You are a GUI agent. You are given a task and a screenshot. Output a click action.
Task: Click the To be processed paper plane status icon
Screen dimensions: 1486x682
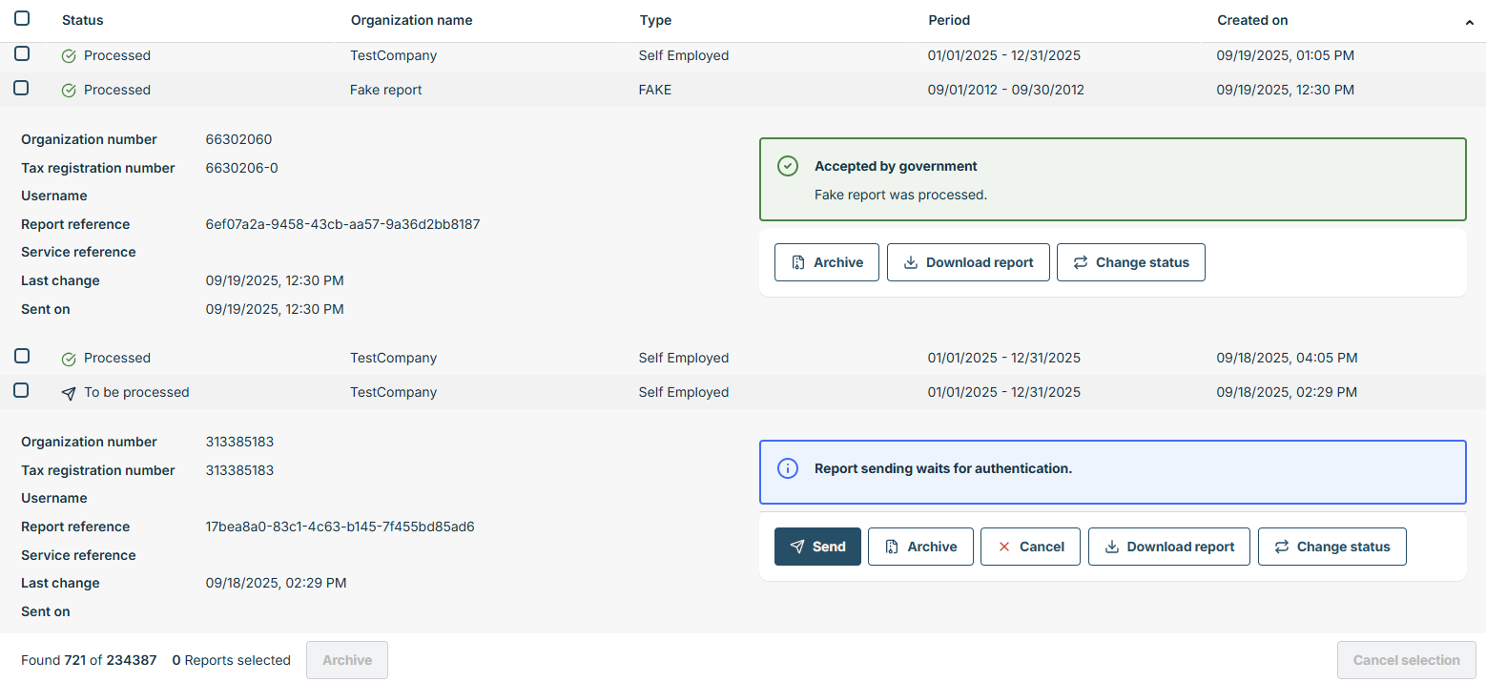[69, 393]
